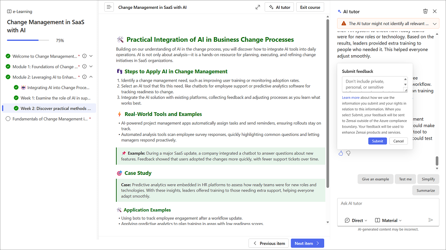Screen dimensions: 446x250
Task: Click Practical Integration of AI heading
Action: pos(210,40)
